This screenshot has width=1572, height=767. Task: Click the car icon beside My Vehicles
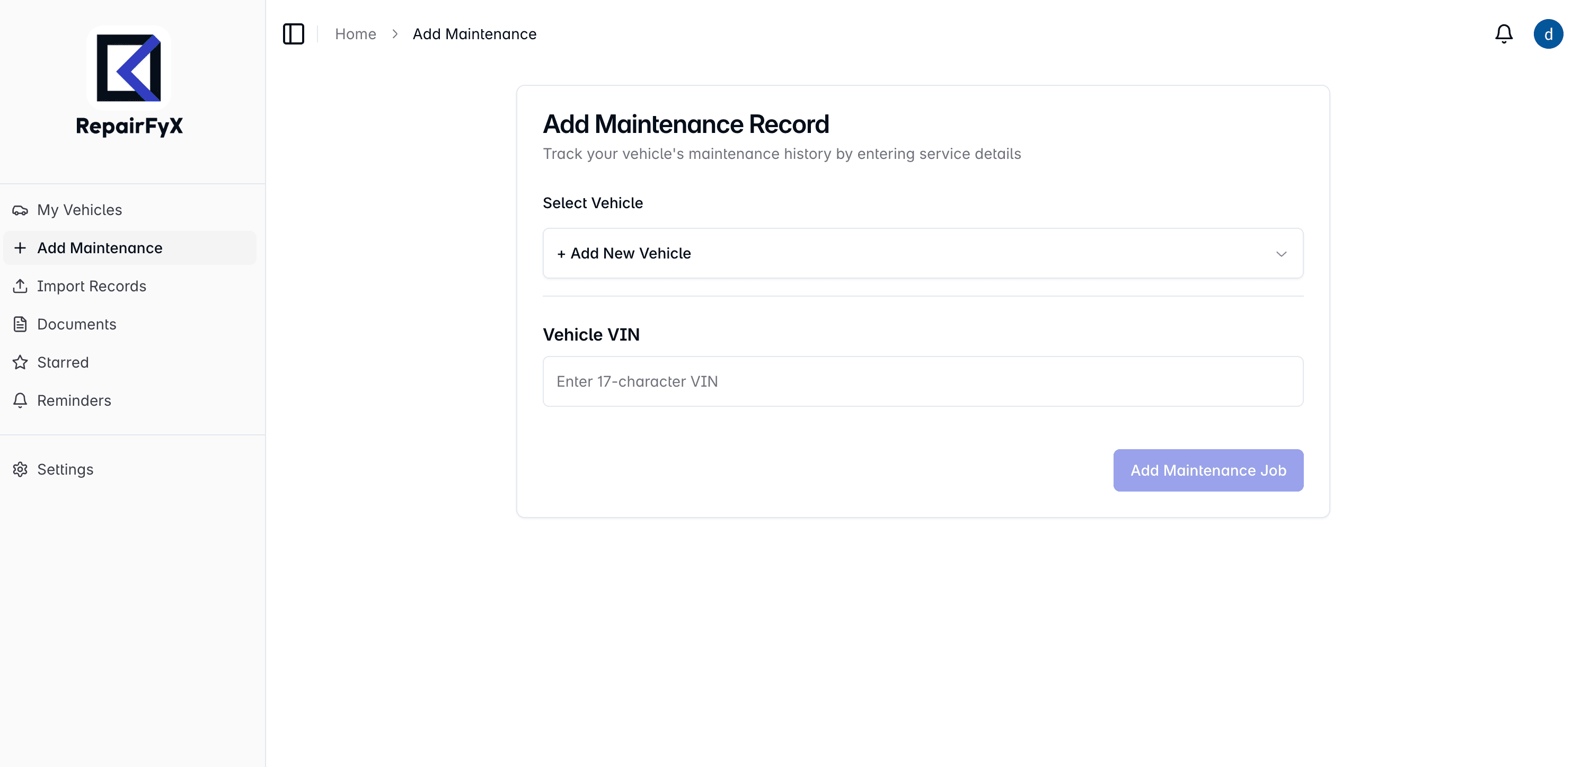click(x=20, y=210)
